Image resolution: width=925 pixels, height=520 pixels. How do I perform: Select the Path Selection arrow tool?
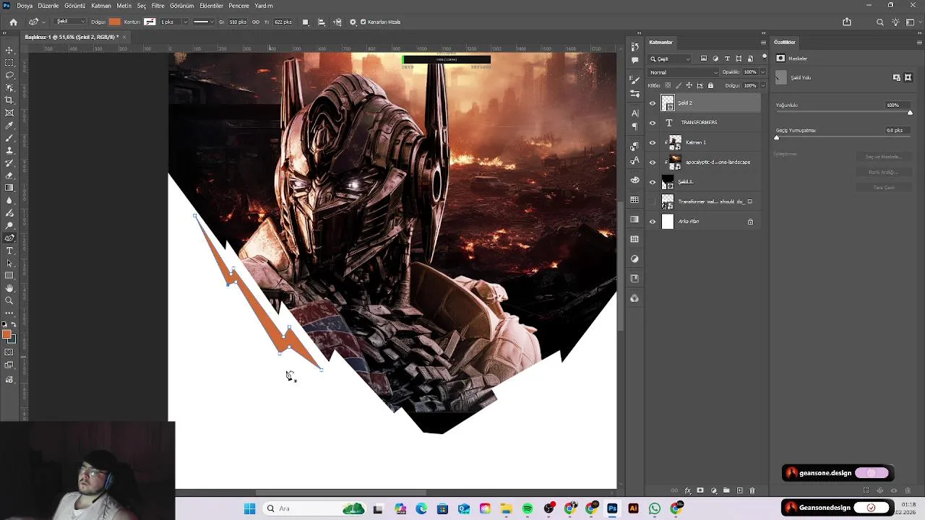pyautogui.click(x=9, y=263)
